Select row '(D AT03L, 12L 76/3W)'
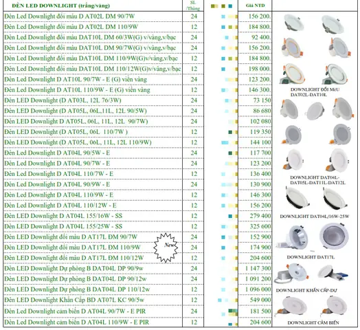360x330 pixels. tap(63, 100)
